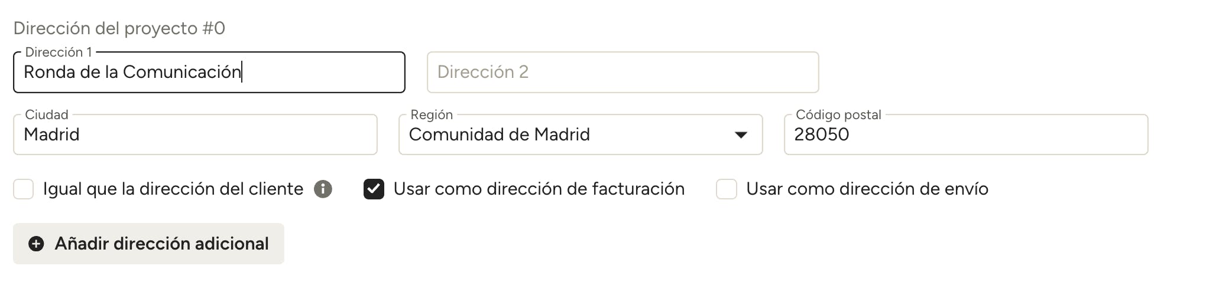The height and width of the screenshot is (282, 1206).
Task: Expand the Región dropdown arrow
Action: [740, 135]
